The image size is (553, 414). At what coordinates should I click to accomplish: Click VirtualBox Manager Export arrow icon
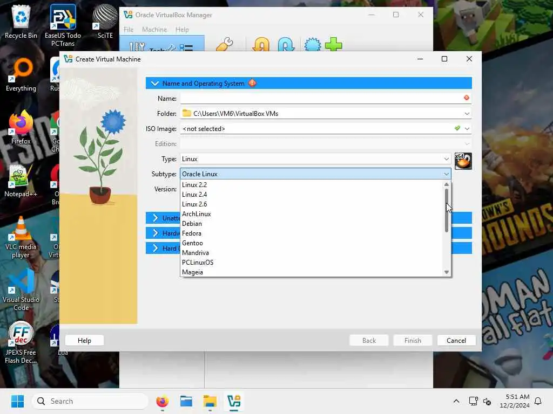pos(286,44)
